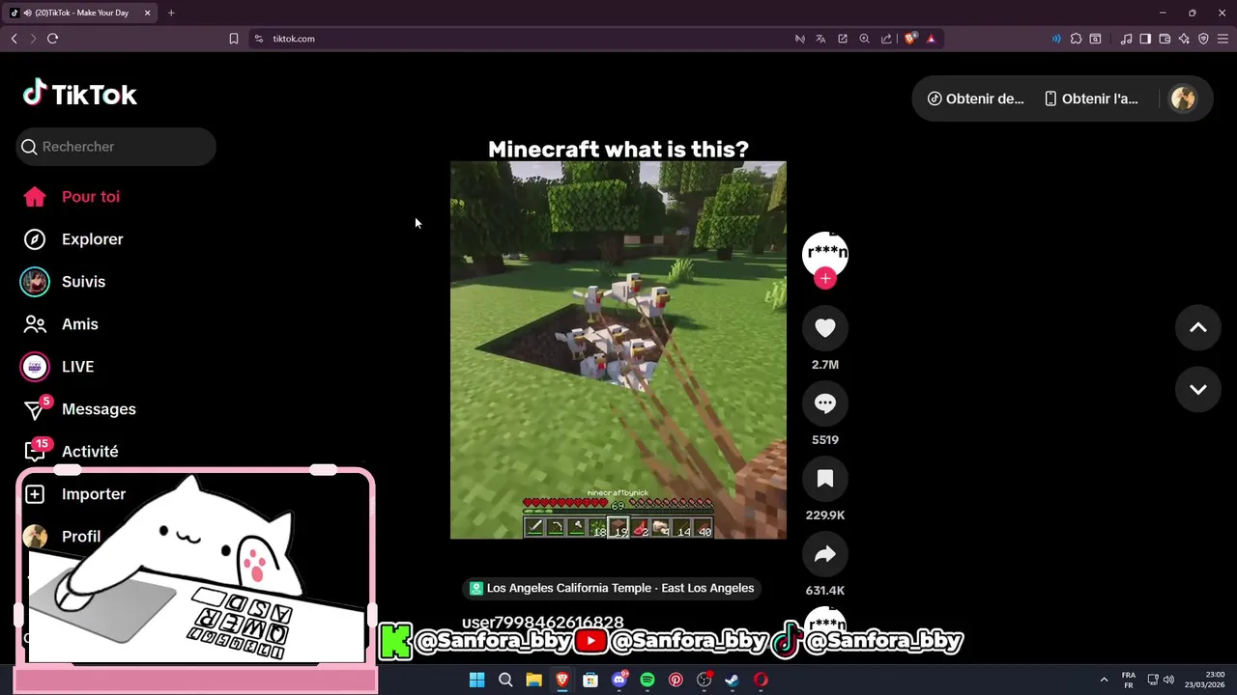Close the TikTok browser tab
This screenshot has height=695, width=1237.
tap(147, 13)
